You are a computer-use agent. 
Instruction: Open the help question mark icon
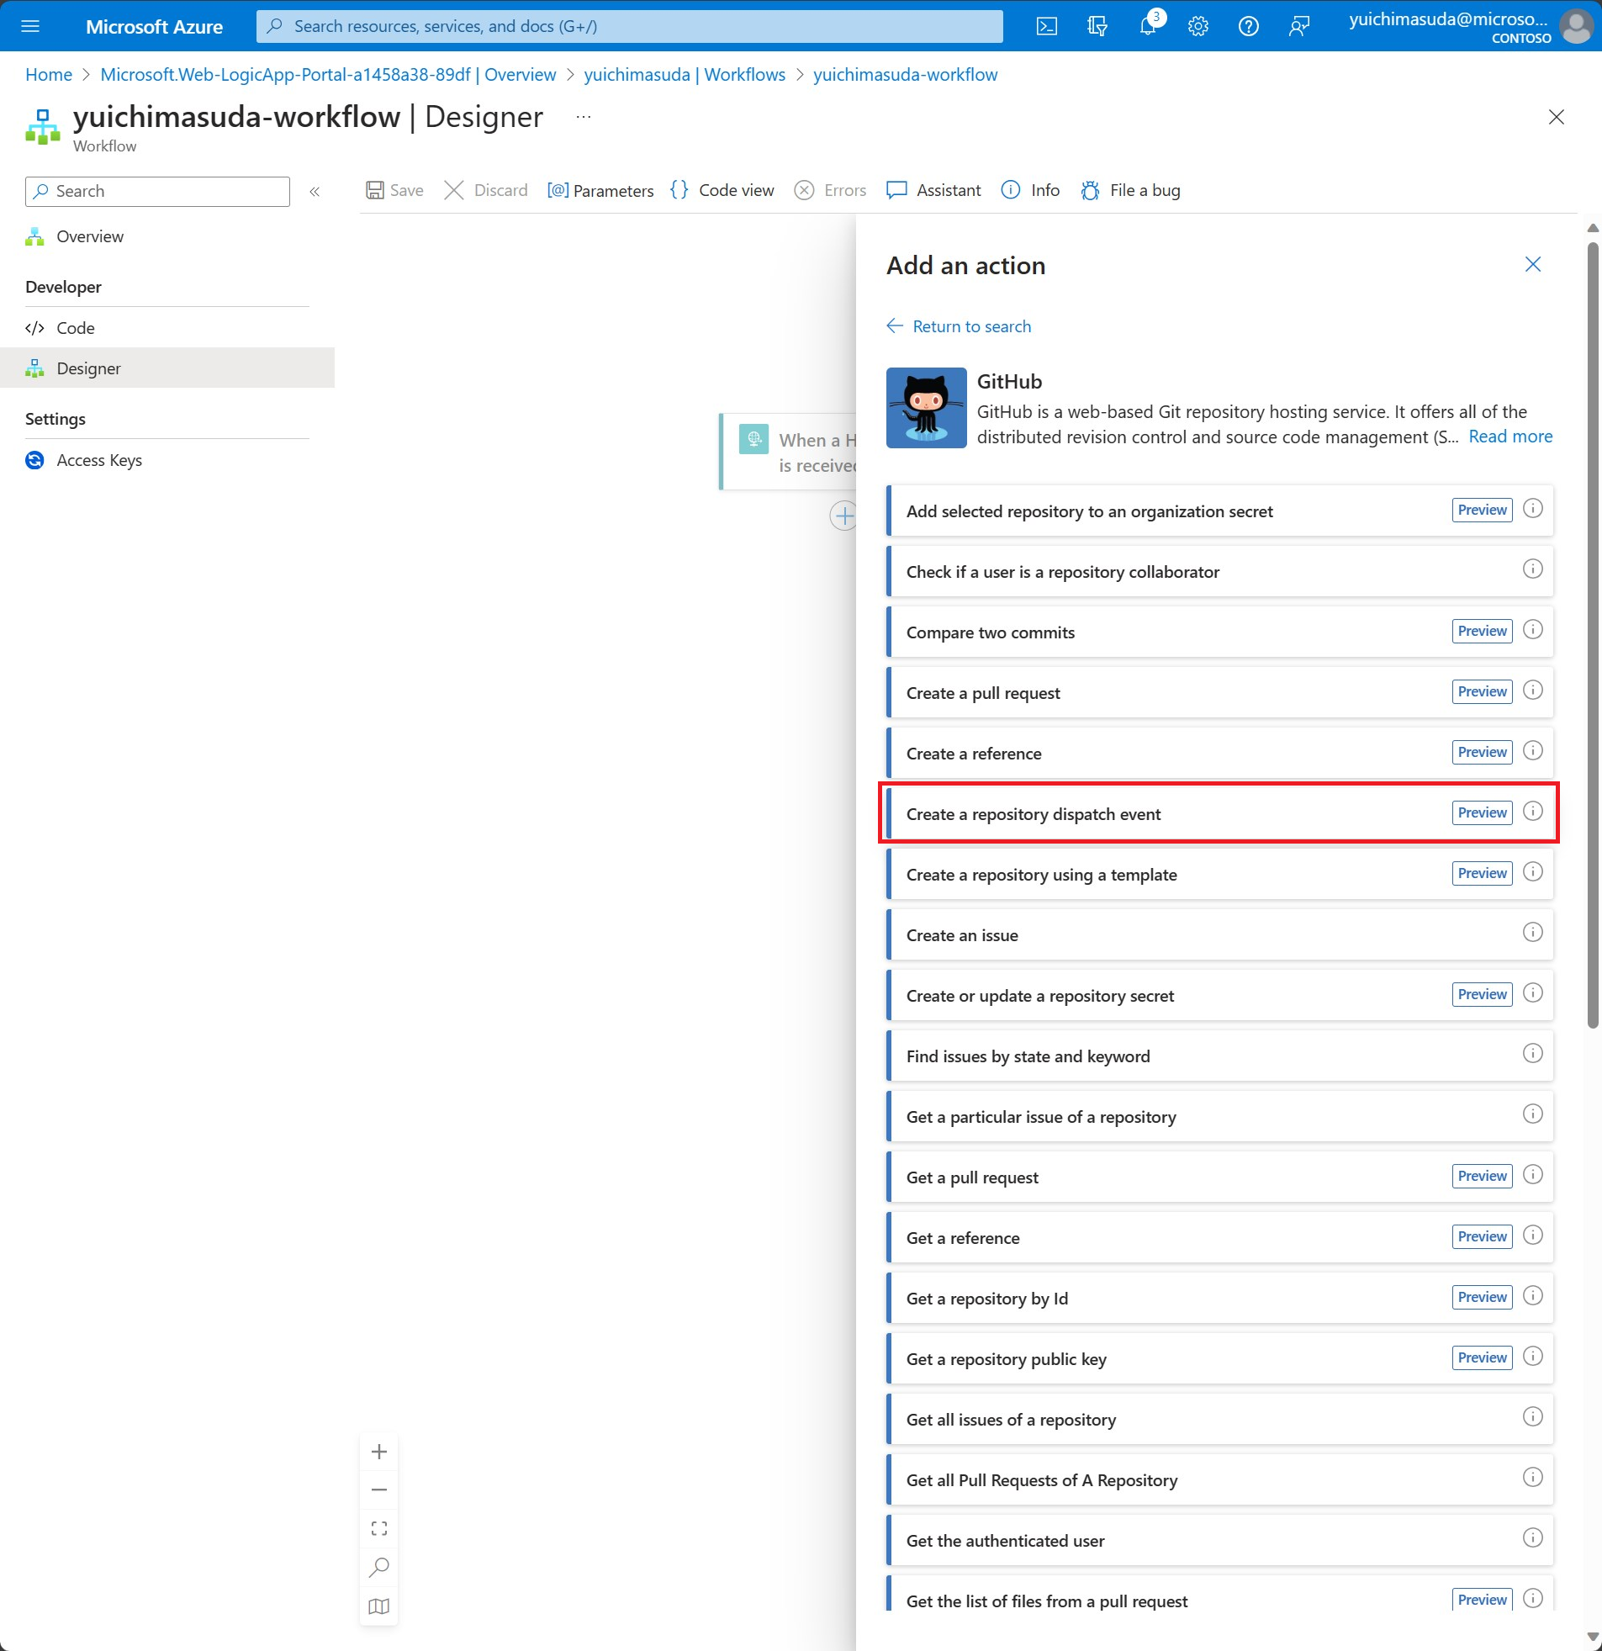click(1248, 26)
